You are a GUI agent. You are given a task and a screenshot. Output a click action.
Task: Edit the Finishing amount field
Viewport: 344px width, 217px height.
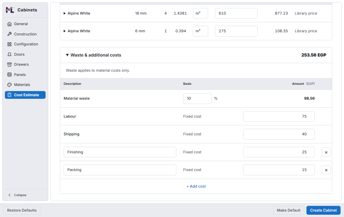click(x=279, y=152)
